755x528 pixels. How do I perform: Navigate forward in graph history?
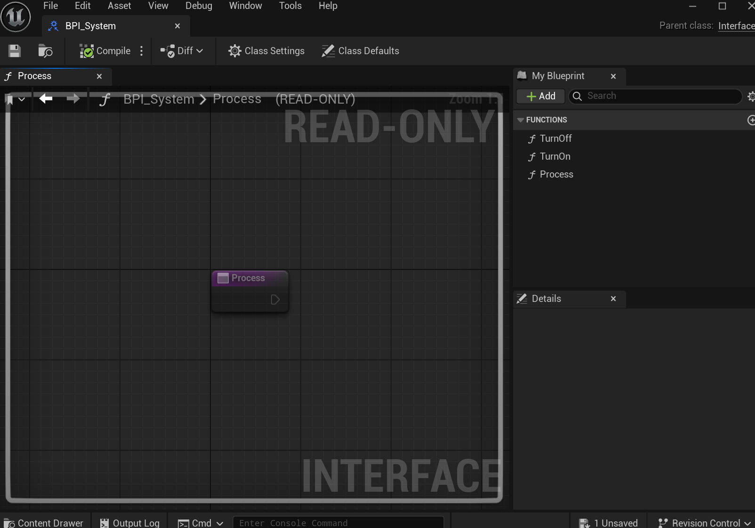point(73,98)
